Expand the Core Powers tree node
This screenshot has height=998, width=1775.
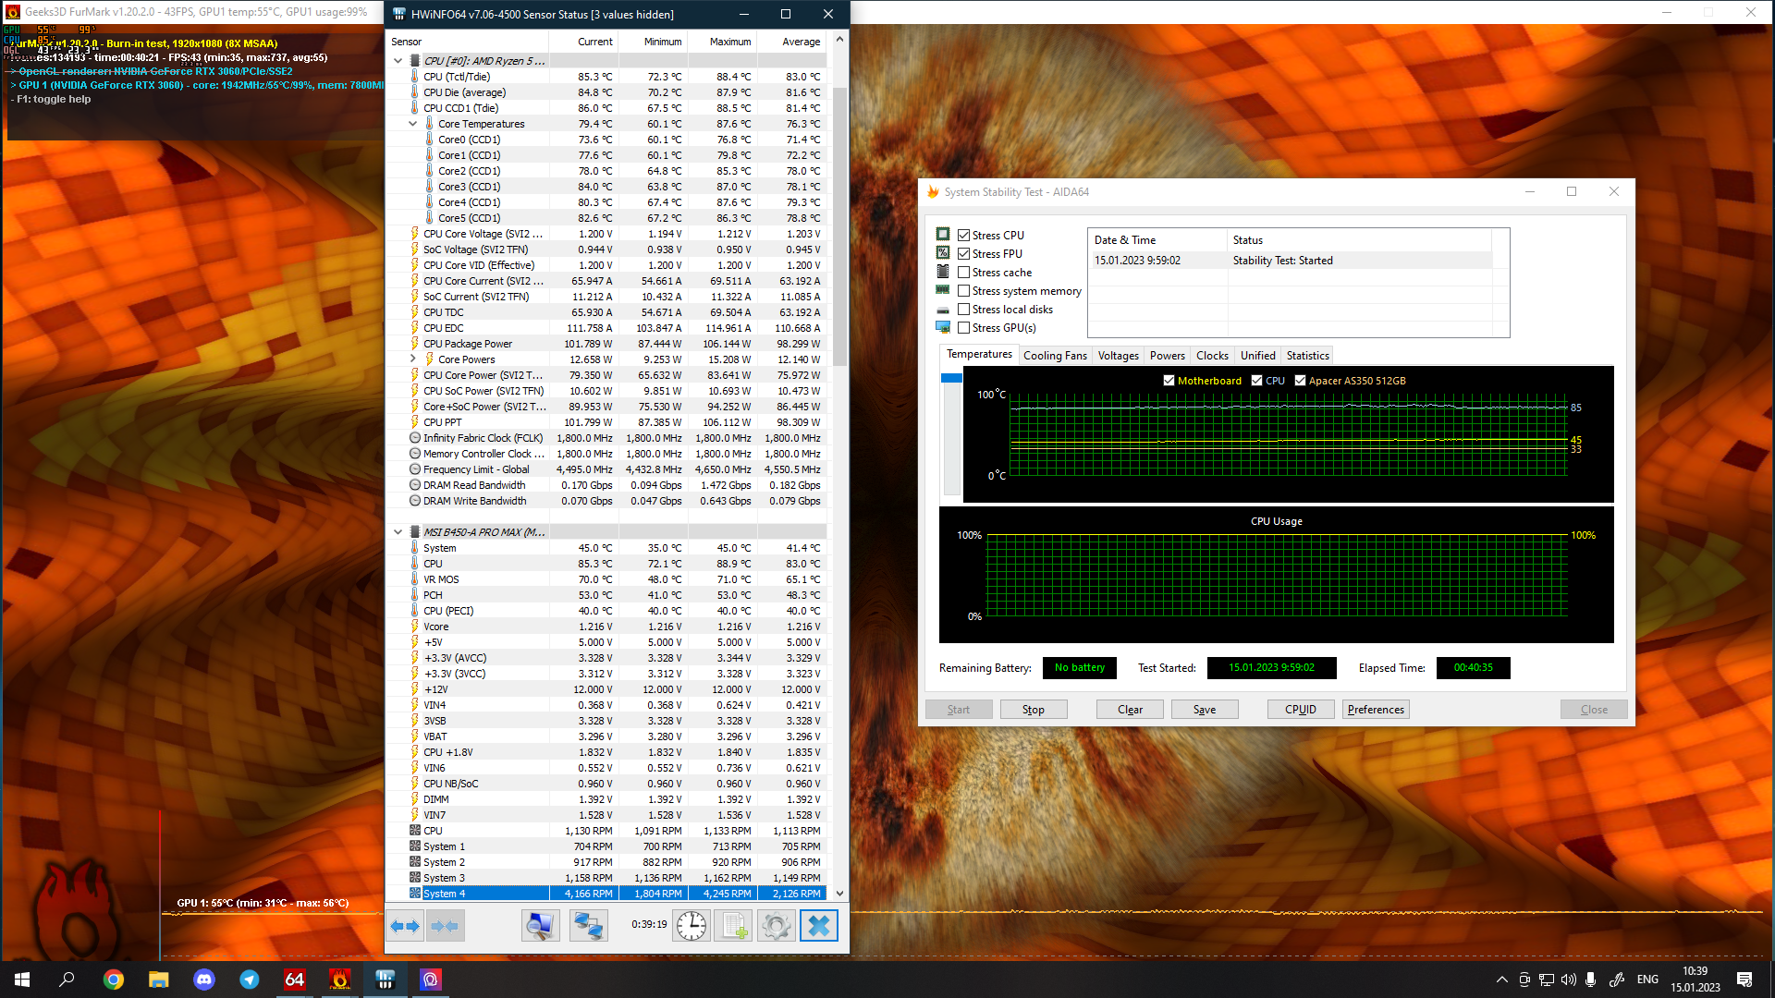point(413,359)
